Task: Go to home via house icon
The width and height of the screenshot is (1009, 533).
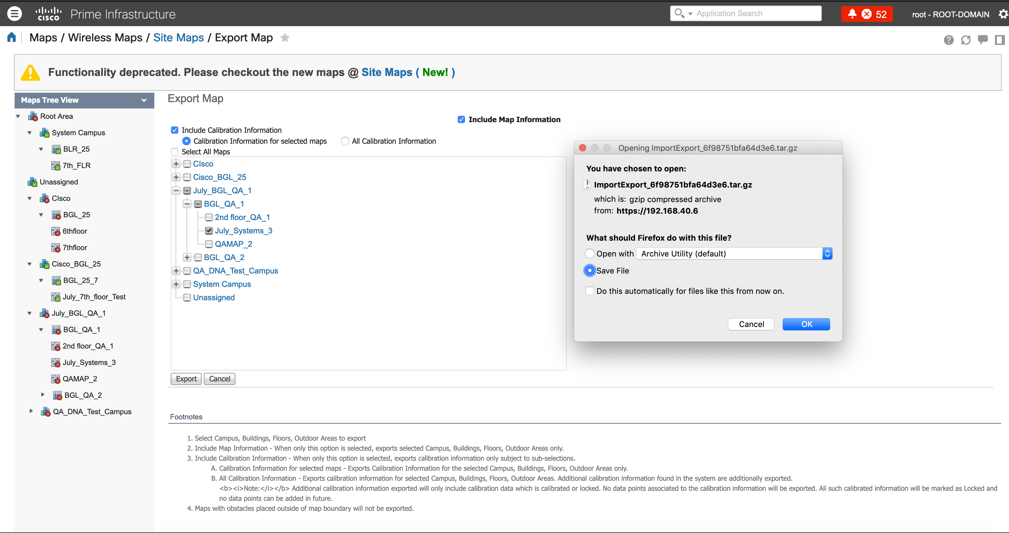Action: 12,37
